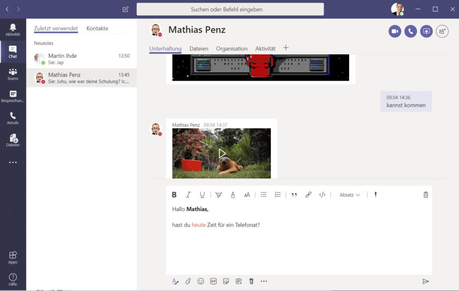Pick a font color for text
This screenshot has width=459, height=291.
233,195
